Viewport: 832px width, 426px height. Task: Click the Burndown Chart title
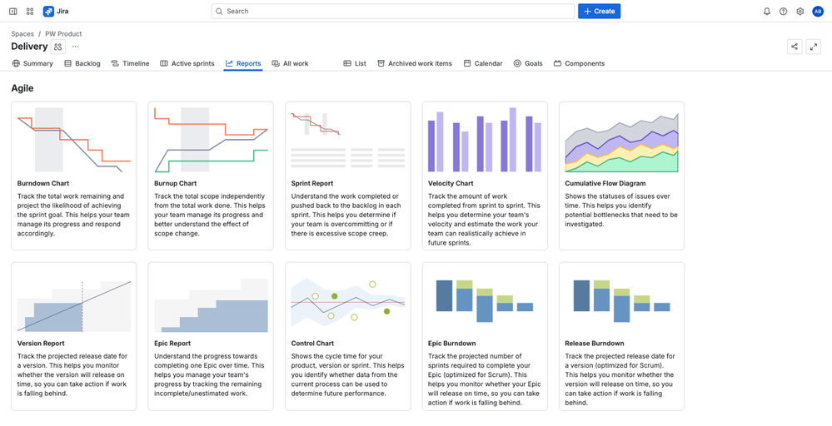click(x=43, y=183)
